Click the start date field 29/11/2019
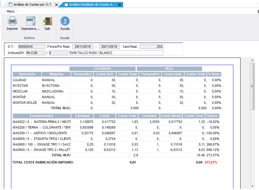The height and width of the screenshot is (190, 259). point(83,47)
